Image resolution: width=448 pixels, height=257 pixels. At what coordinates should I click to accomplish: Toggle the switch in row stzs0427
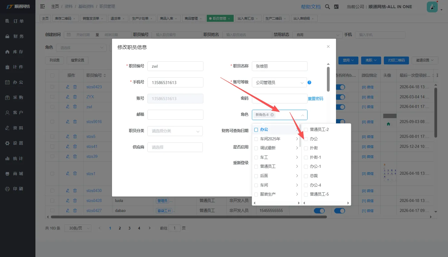click(319, 211)
